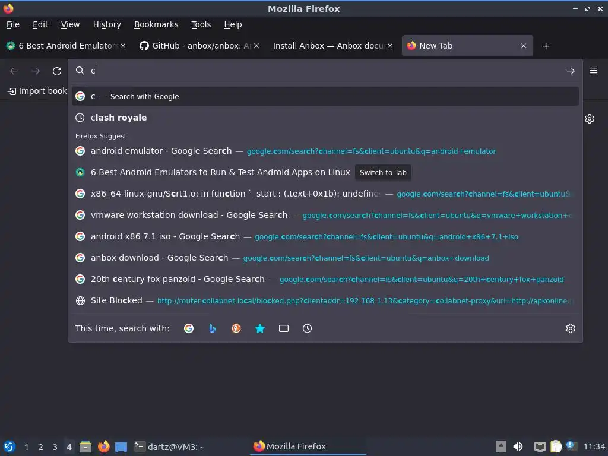The image size is (608, 456).
Task: Click the removable media eject tray icon
Action: 501,446
